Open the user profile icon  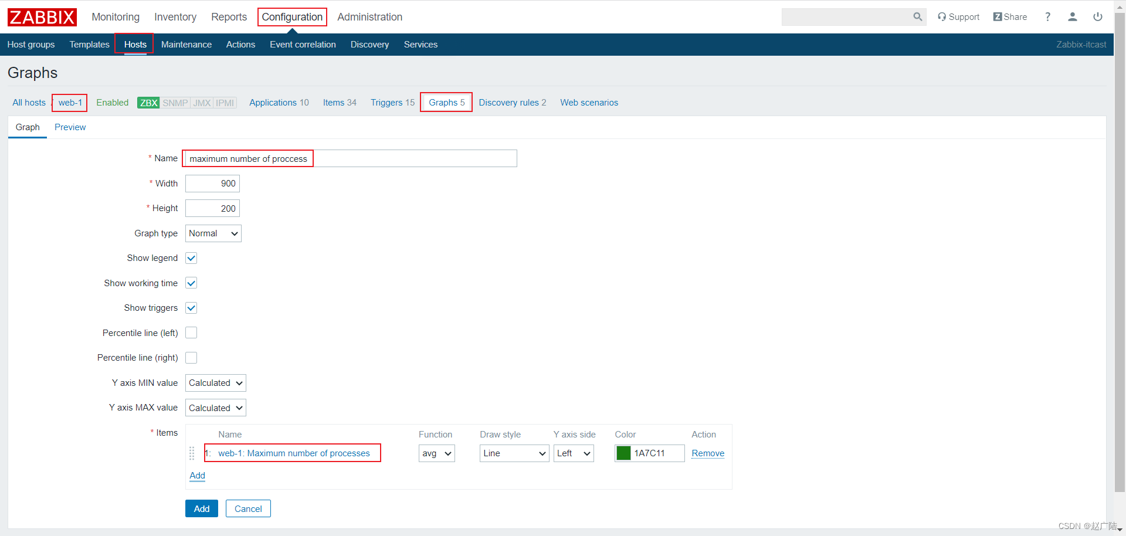(x=1073, y=17)
